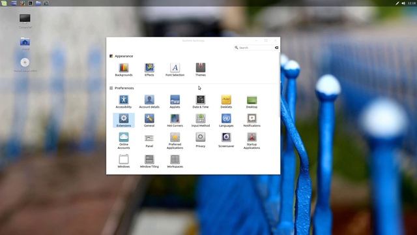The height and width of the screenshot is (235, 417).
Task: Open the file manager panel launcher
Action: [x=38, y=3]
